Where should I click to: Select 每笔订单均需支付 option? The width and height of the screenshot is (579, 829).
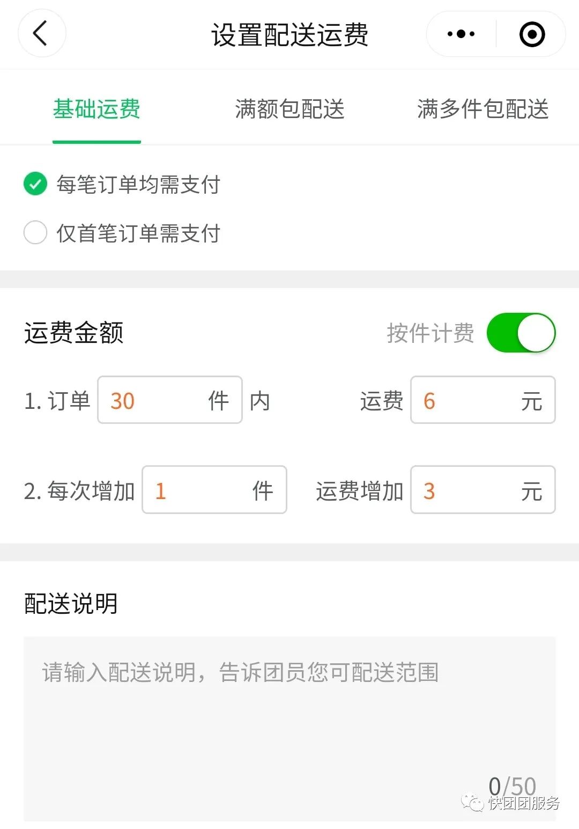(138, 185)
